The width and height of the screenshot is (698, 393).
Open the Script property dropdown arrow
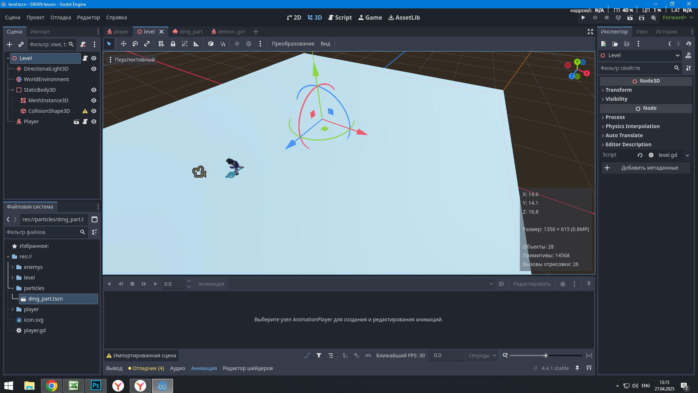687,155
